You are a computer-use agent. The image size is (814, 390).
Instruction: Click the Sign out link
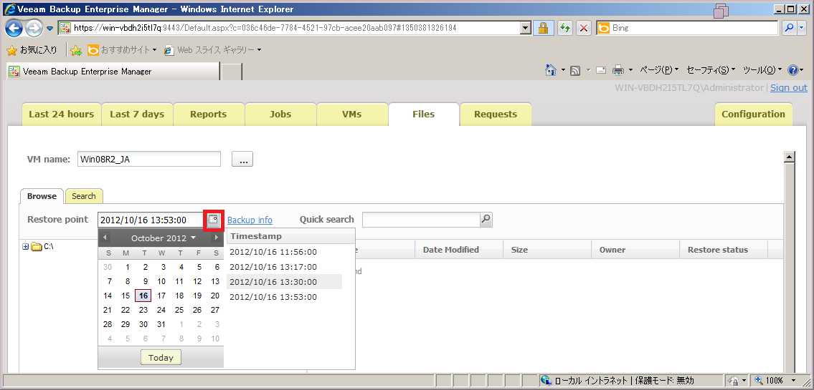tap(789, 88)
